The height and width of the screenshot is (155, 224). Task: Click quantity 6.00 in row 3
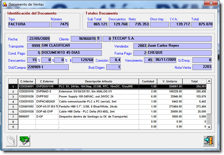point(148,97)
